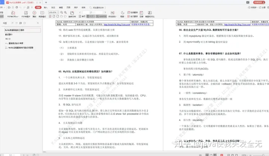The width and height of the screenshot is (269, 156).
Task: Click the print icon in quick toolbar
Action: point(17,7)
